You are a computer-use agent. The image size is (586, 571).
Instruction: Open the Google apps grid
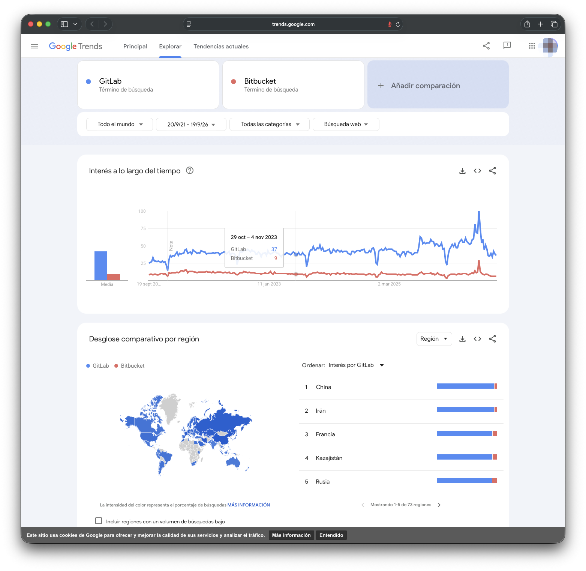point(532,46)
